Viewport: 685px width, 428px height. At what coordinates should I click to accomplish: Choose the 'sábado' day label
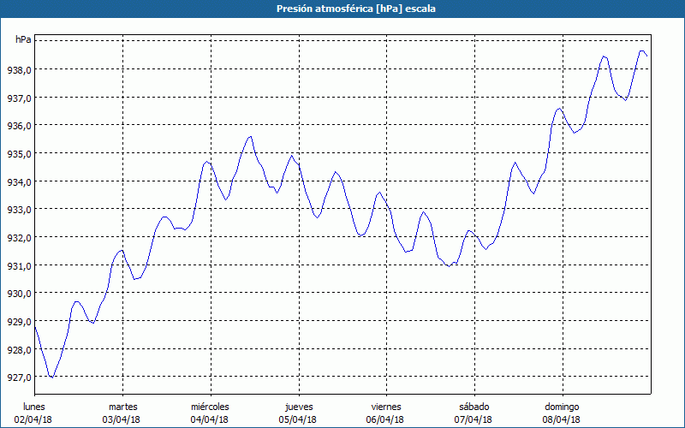[474, 407]
